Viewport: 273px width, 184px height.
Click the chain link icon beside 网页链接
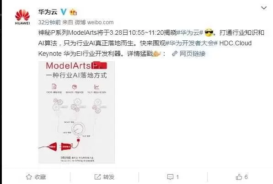(175, 54)
